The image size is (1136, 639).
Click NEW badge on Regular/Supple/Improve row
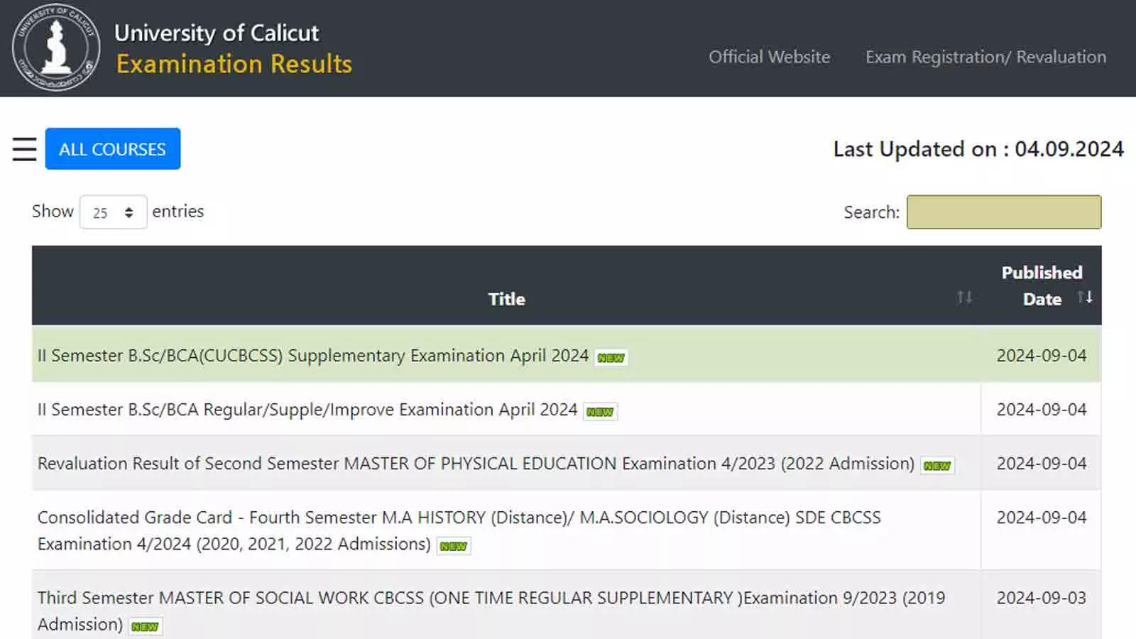pos(600,412)
